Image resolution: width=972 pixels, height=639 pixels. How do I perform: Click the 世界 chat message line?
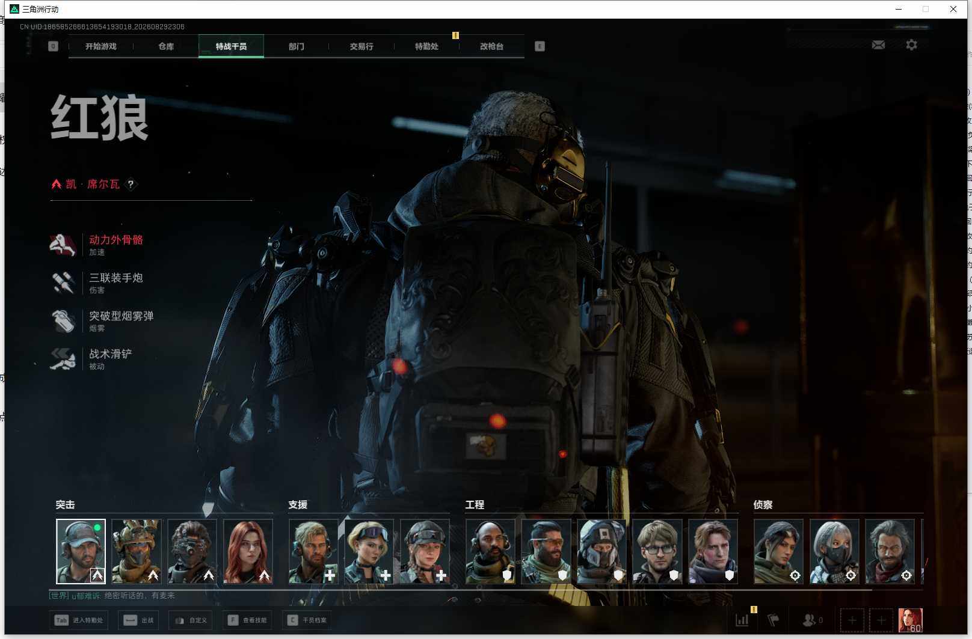pos(112,596)
